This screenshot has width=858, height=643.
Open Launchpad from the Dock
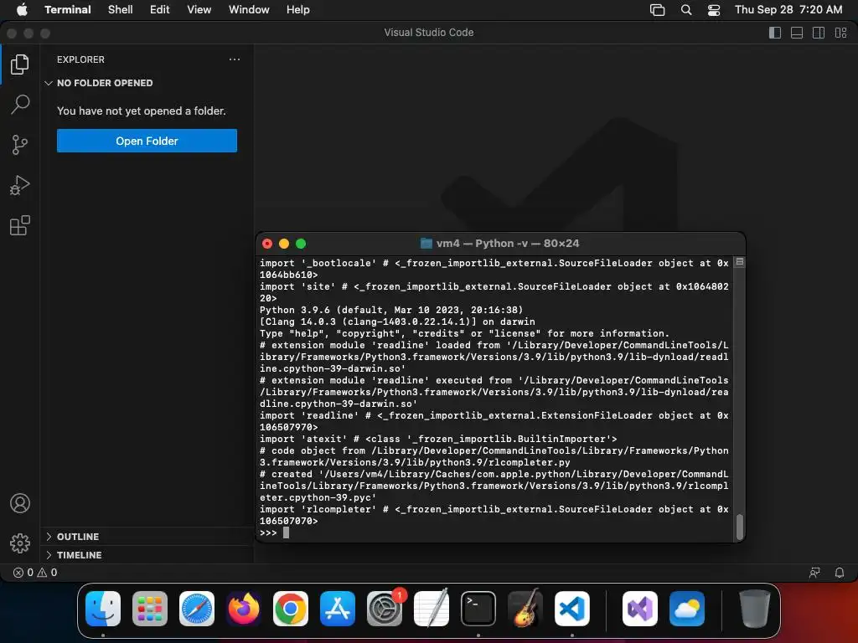tap(150, 609)
